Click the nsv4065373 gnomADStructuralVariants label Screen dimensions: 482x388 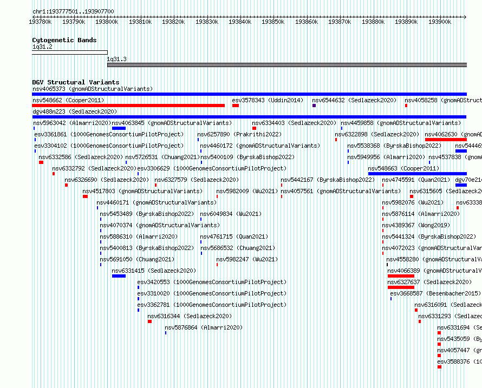pos(93,89)
